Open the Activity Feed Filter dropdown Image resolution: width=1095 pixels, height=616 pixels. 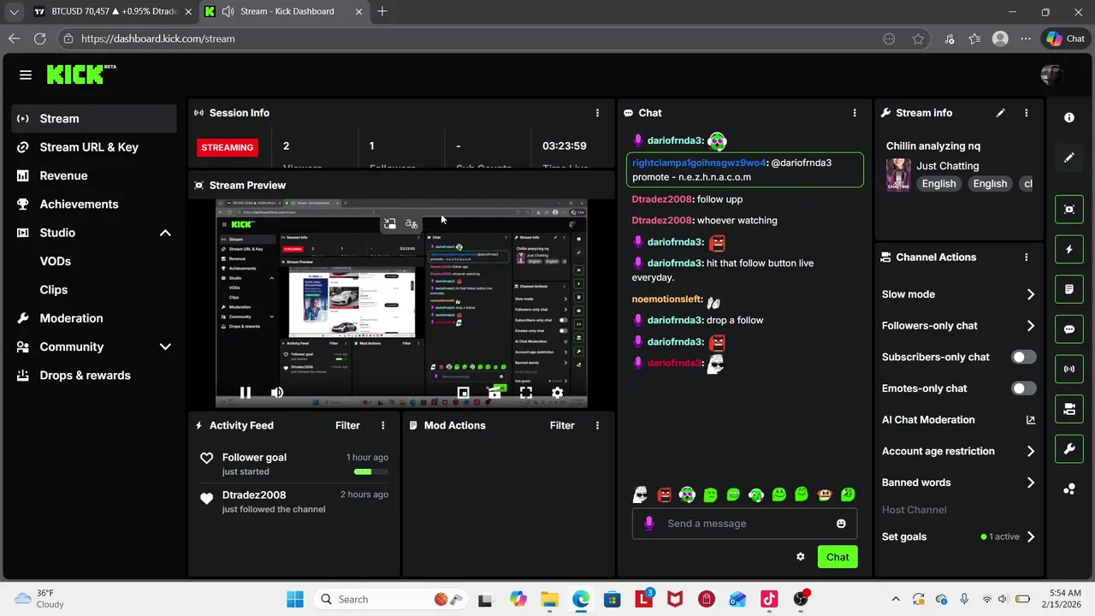347,425
